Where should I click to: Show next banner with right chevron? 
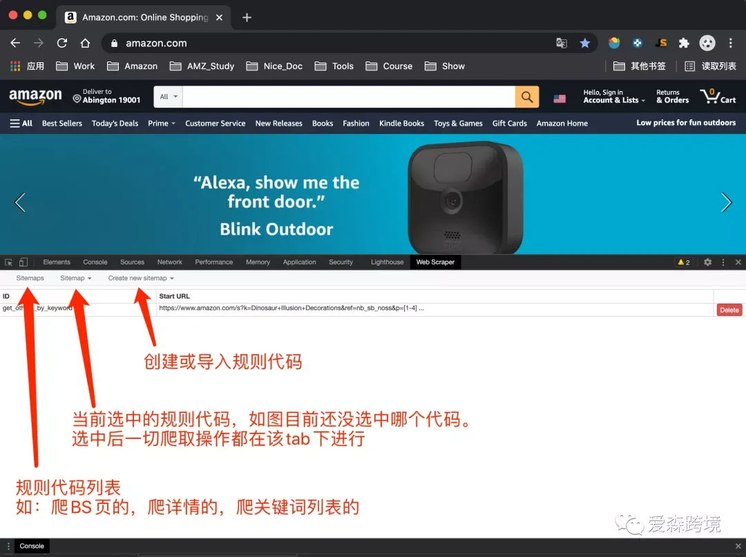pyautogui.click(x=726, y=202)
